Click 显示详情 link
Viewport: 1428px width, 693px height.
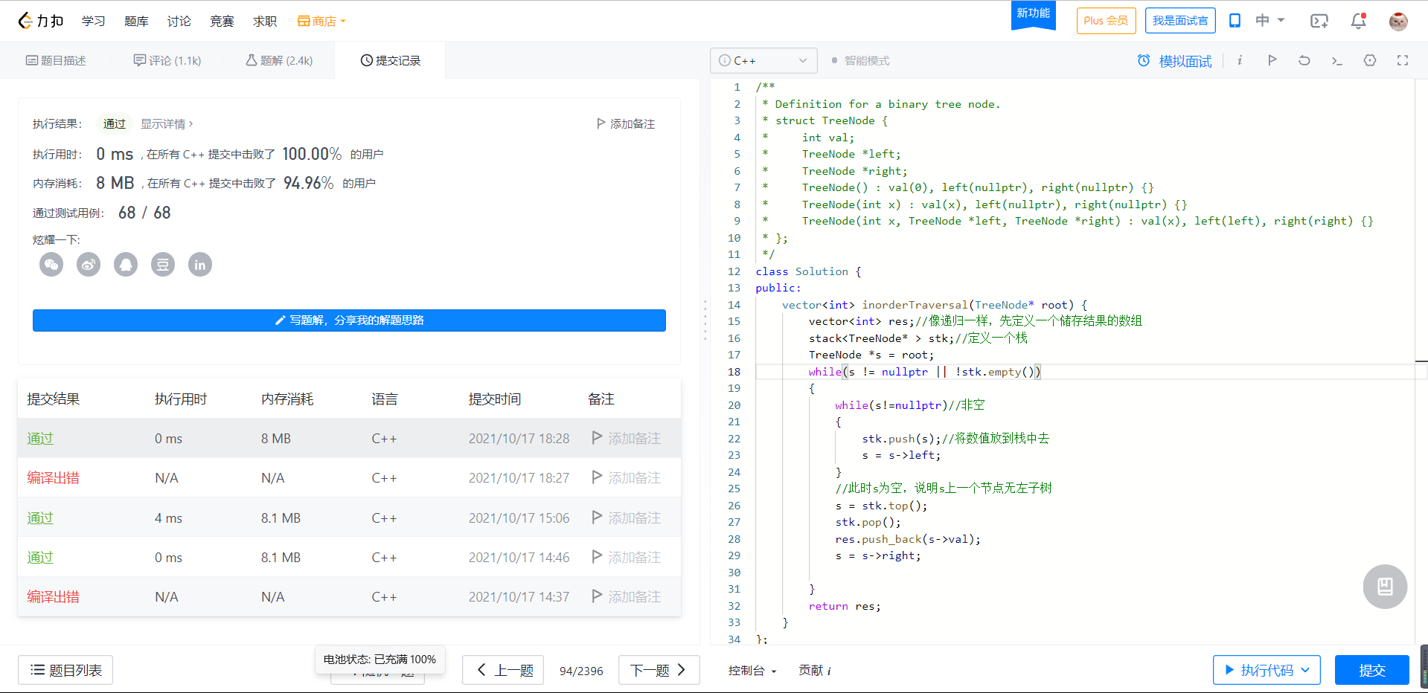click(167, 123)
